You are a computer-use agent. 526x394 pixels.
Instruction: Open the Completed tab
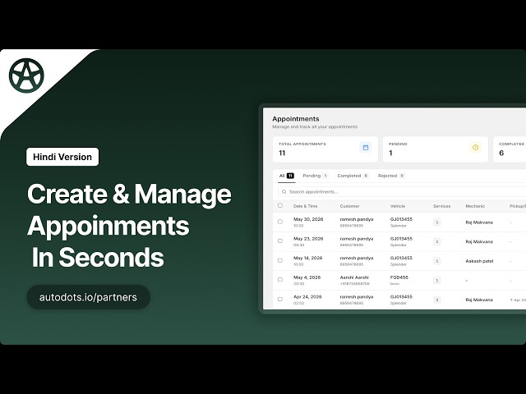[353, 176]
